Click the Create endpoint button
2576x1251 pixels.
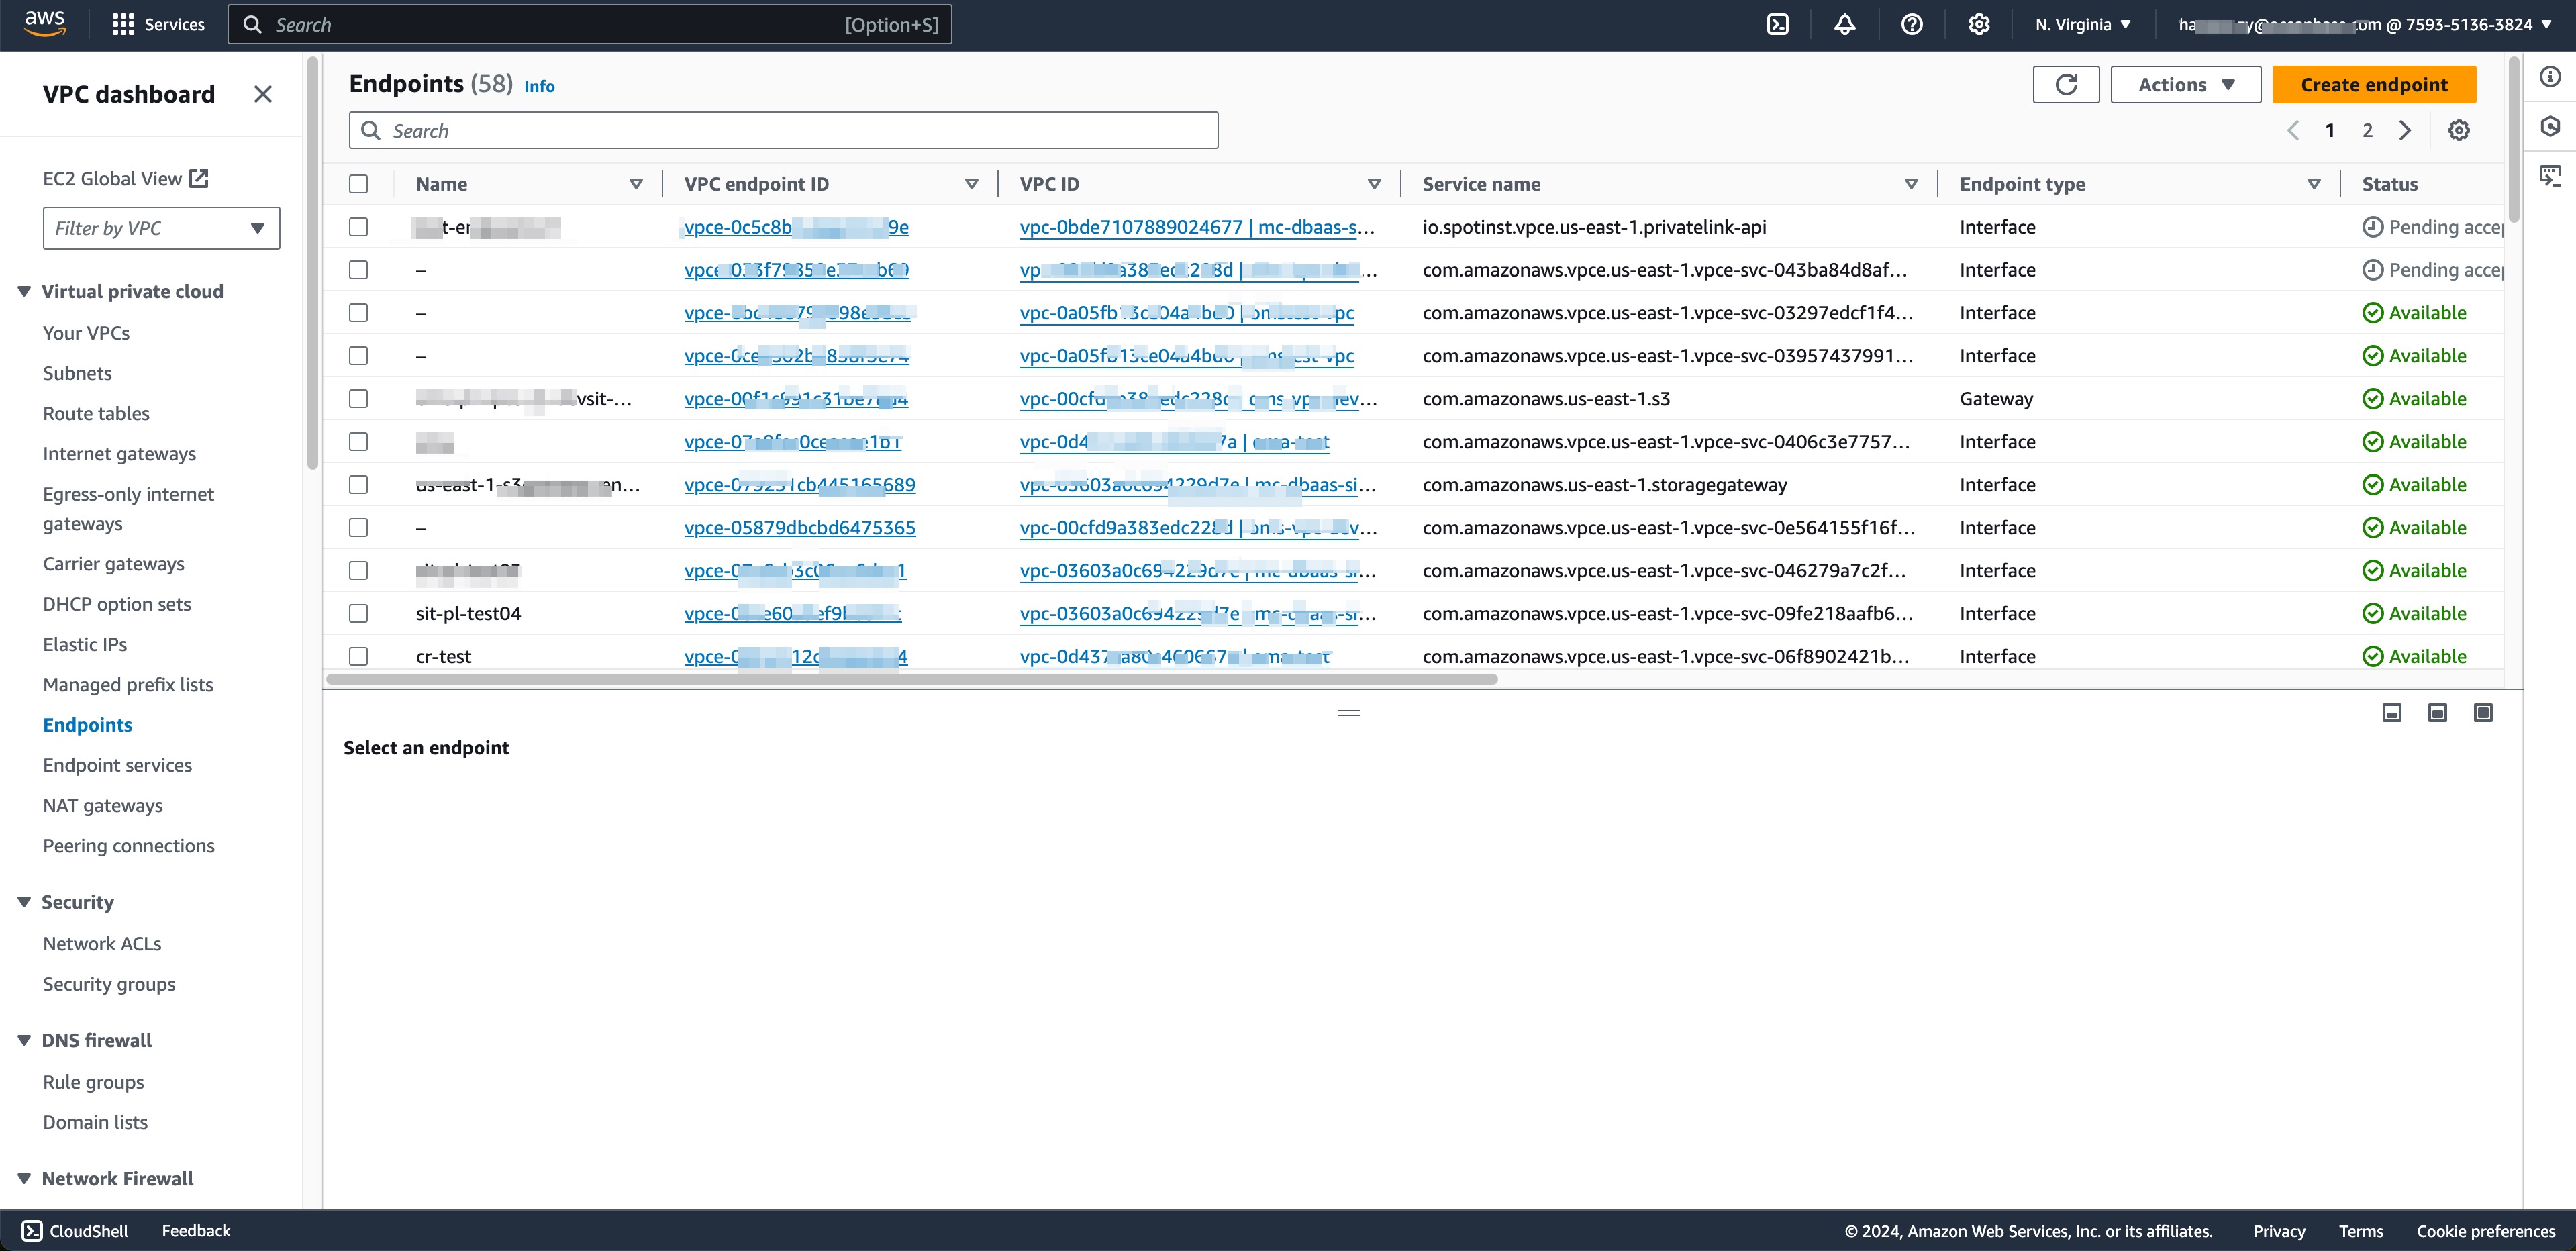click(x=2373, y=85)
